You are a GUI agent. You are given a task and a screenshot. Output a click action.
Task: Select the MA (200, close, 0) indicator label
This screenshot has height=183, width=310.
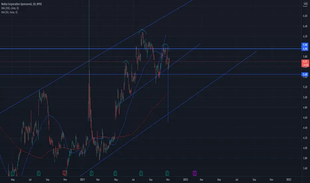(10, 8)
